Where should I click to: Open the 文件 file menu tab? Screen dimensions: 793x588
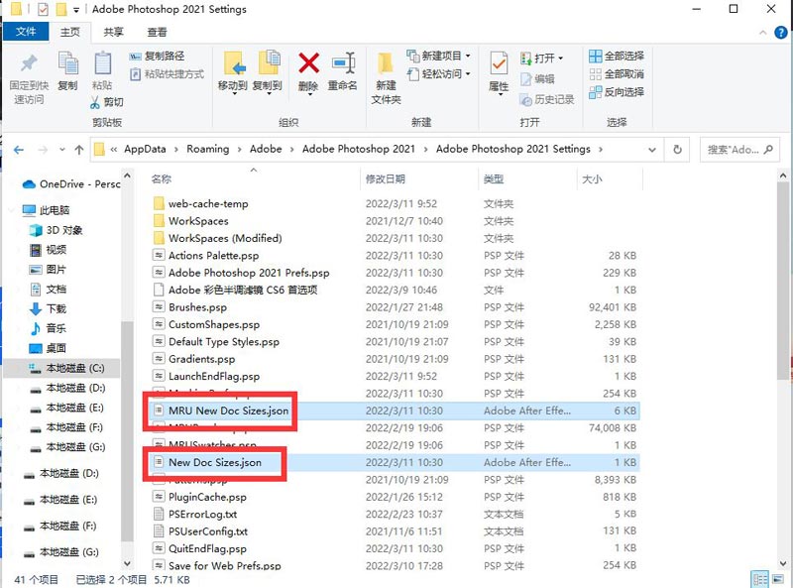tap(26, 32)
